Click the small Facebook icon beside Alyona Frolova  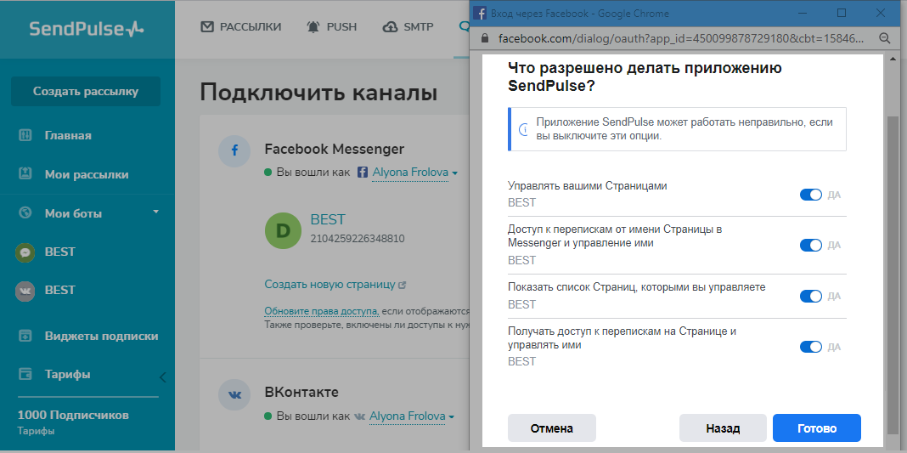click(363, 173)
